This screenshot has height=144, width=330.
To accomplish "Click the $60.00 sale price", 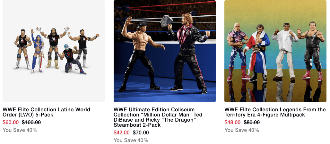I will point(11,122).
